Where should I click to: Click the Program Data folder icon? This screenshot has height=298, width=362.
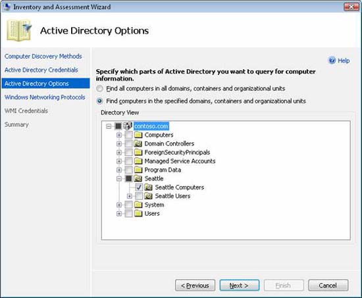coord(138,170)
